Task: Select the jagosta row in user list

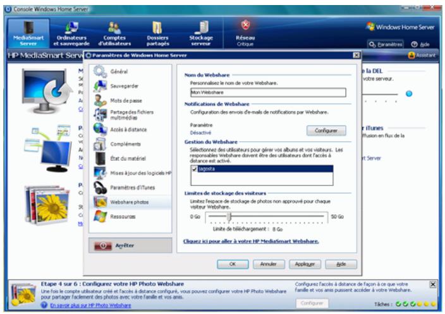Action: 262,169
